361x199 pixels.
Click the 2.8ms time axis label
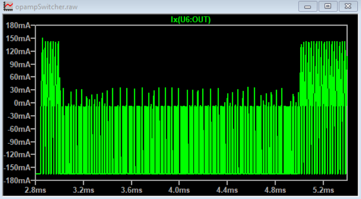point(35,190)
